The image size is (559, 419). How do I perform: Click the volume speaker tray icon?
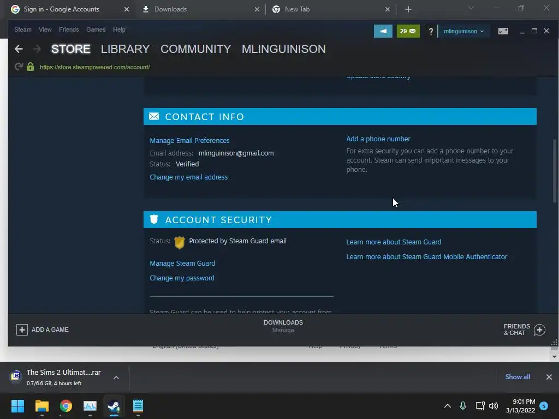point(493,406)
